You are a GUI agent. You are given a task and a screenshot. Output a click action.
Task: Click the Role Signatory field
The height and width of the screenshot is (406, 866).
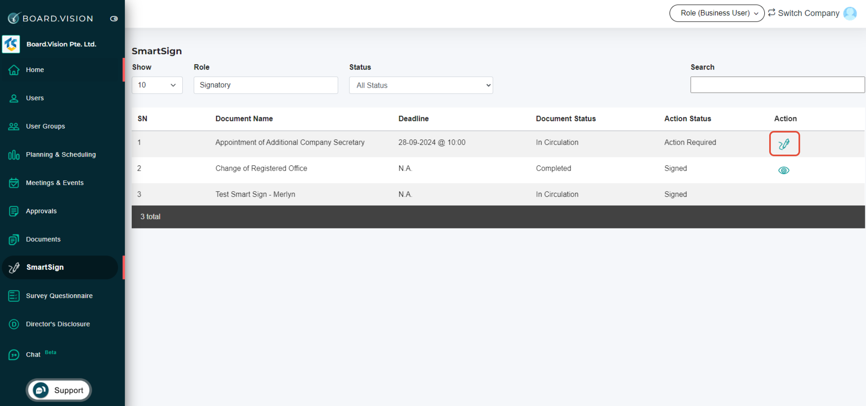[266, 85]
